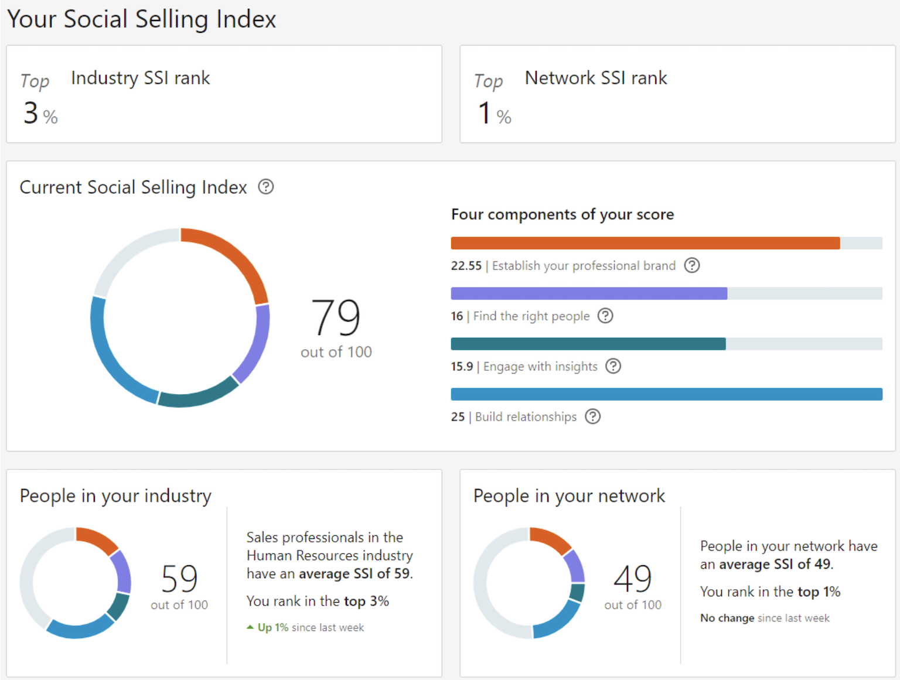The width and height of the screenshot is (900, 680).
Task: Open the People in your industry section header
Action: (115, 495)
